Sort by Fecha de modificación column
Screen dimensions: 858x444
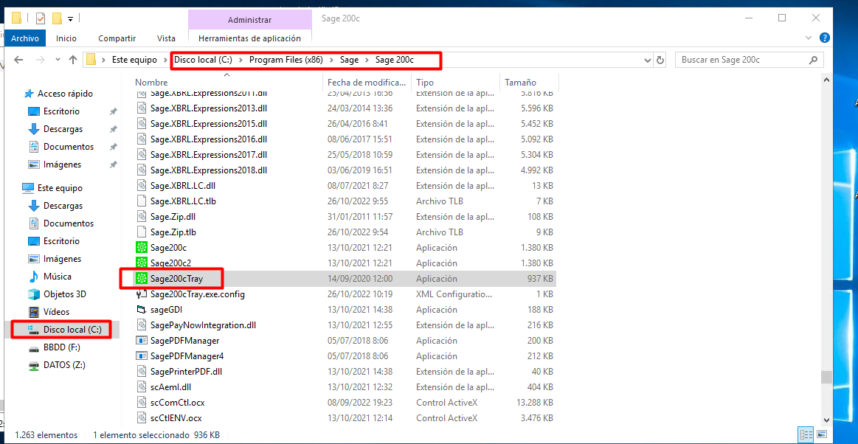coord(367,83)
